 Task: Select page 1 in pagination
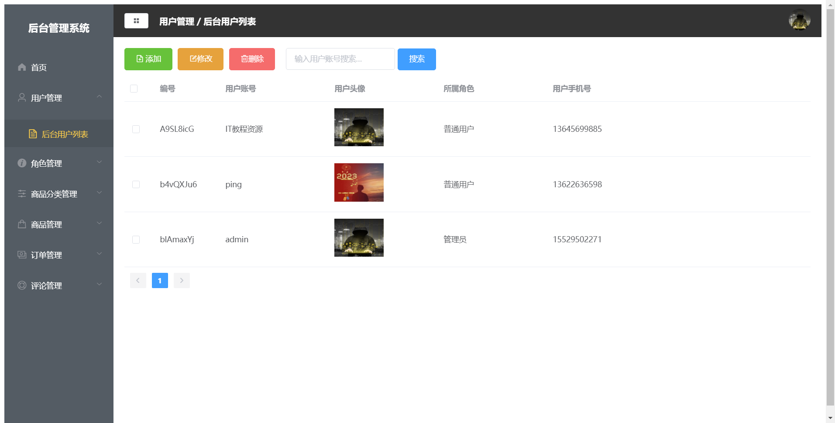coord(160,280)
